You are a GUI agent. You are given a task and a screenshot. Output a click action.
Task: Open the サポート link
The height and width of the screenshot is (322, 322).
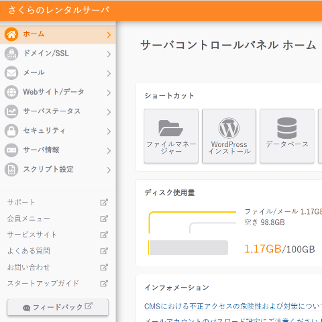click(x=21, y=202)
